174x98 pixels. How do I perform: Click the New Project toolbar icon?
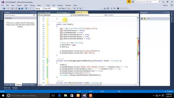click(x=12, y=8)
